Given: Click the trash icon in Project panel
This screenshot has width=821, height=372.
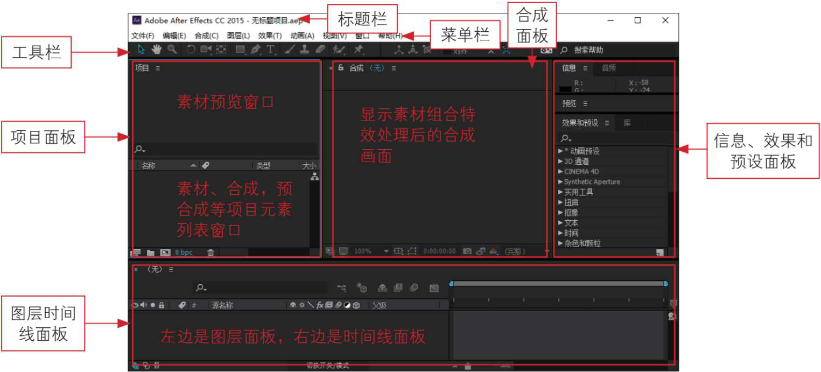Looking at the screenshot, I should (x=210, y=252).
